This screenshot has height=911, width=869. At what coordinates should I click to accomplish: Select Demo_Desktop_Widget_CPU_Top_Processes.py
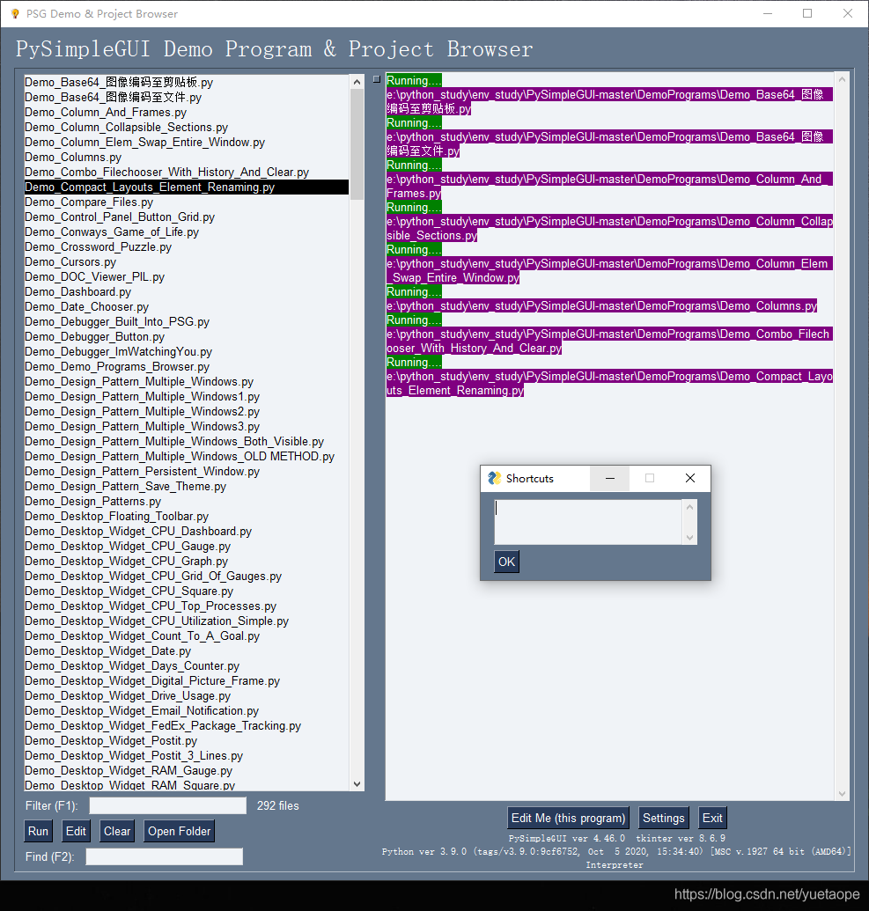186,606
